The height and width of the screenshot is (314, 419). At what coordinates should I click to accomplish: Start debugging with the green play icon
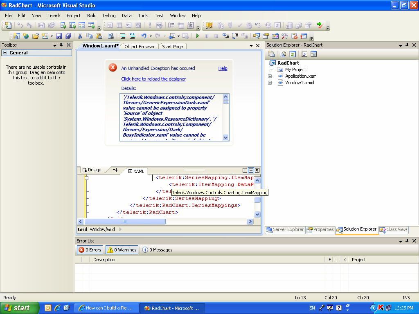point(198,36)
